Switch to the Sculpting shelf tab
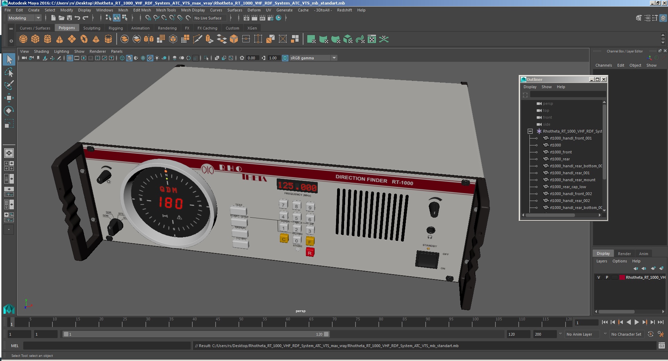This screenshot has height=361, width=668. pyautogui.click(x=92, y=28)
